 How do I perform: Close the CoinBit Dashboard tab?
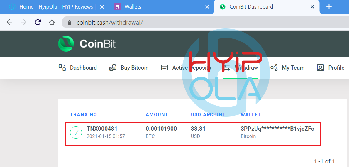(312, 7)
